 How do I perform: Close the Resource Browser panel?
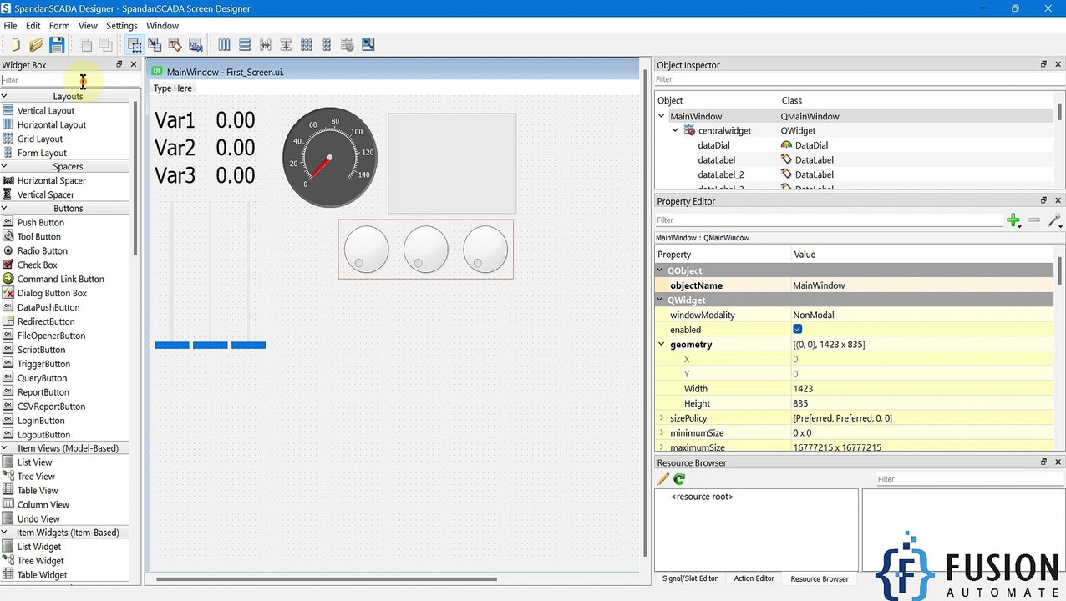click(1058, 462)
